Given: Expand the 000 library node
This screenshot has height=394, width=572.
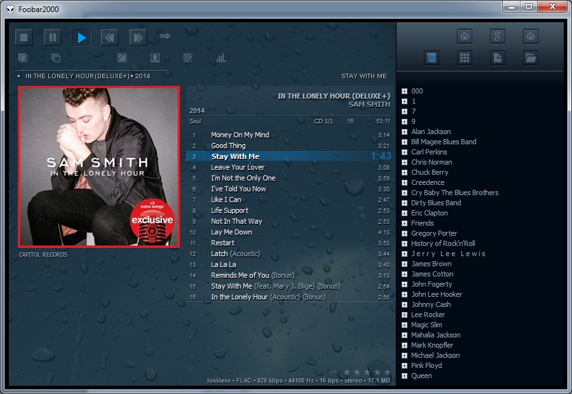Looking at the screenshot, I should [404, 92].
